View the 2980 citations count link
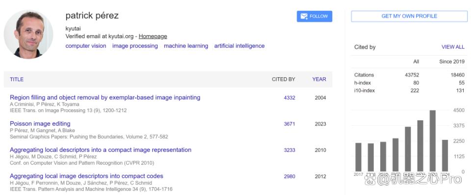 [289, 176]
